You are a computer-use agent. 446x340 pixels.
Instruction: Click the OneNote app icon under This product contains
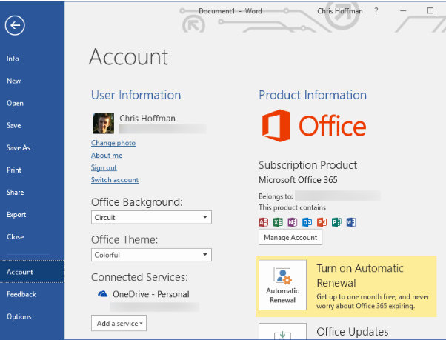(293, 222)
